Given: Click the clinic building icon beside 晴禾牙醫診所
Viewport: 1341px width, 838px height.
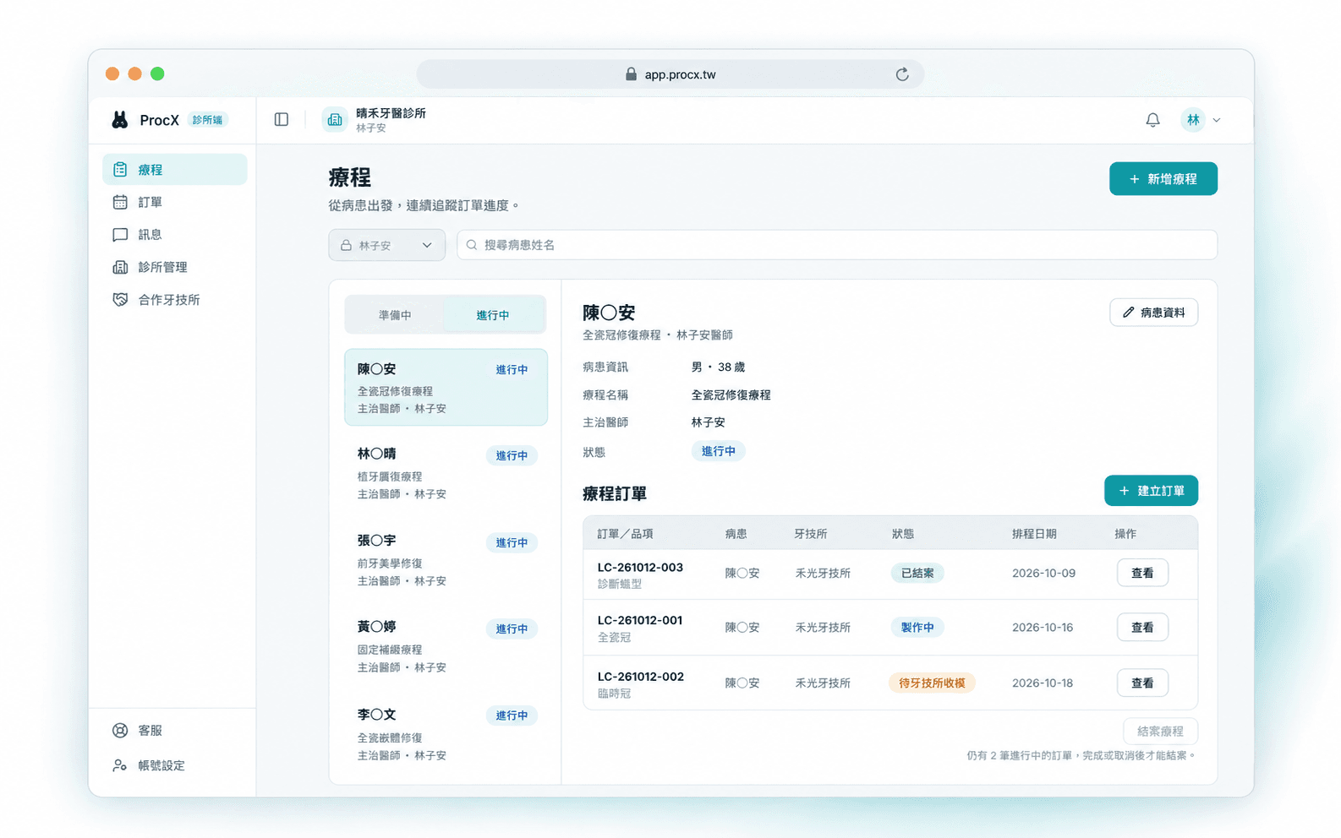Looking at the screenshot, I should [x=335, y=120].
